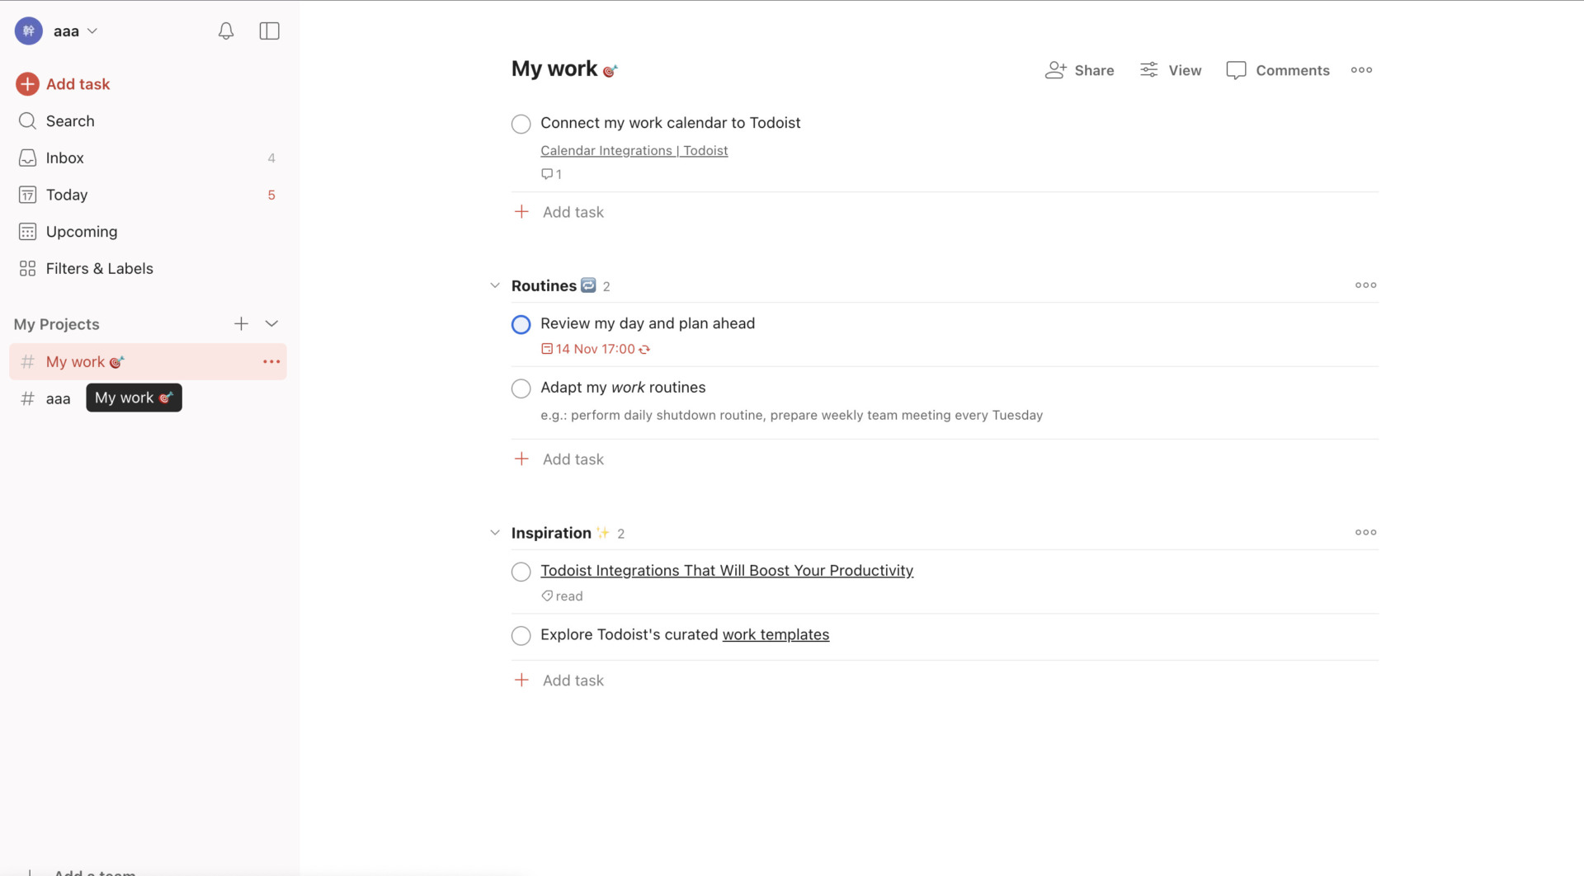Switch to the Today view
The width and height of the screenshot is (1584, 876).
coord(66,195)
